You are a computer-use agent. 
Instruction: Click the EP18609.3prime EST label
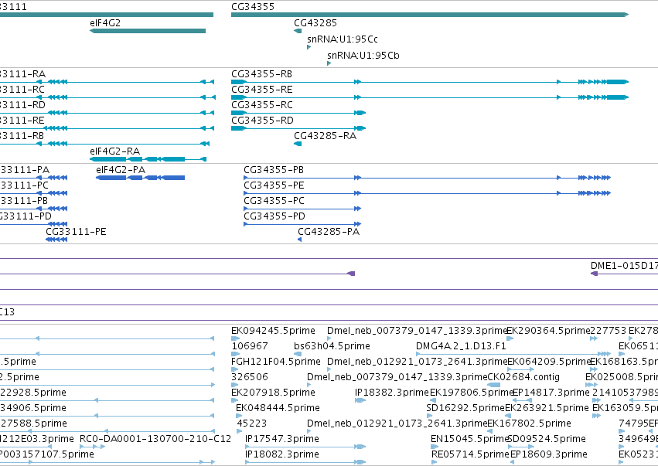pos(548,454)
